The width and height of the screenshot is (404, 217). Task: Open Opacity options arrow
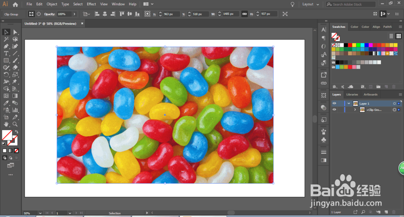[x=74, y=14]
